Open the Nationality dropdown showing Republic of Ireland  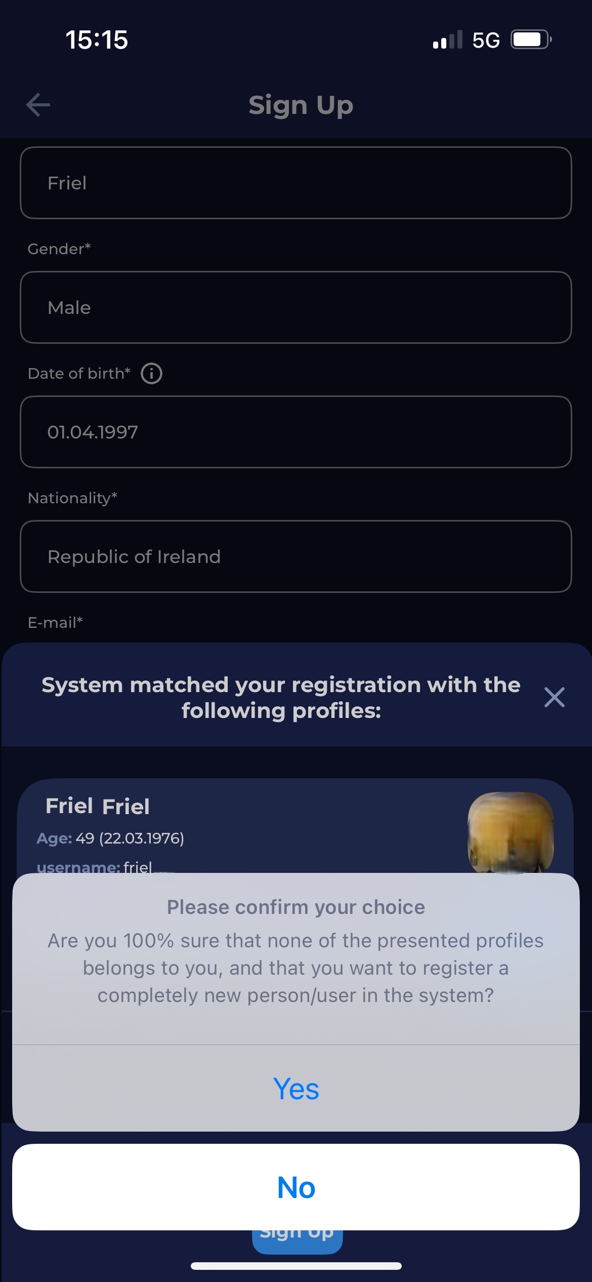click(296, 556)
